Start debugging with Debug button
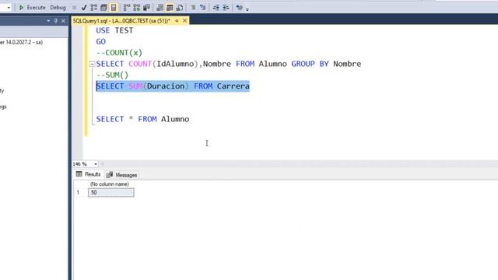 tap(58, 7)
